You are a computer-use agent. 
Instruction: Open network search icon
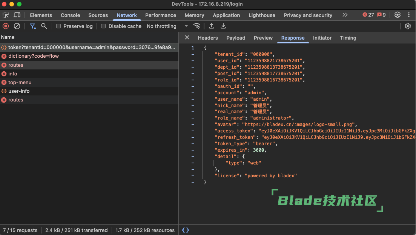[x=44, y=26]
